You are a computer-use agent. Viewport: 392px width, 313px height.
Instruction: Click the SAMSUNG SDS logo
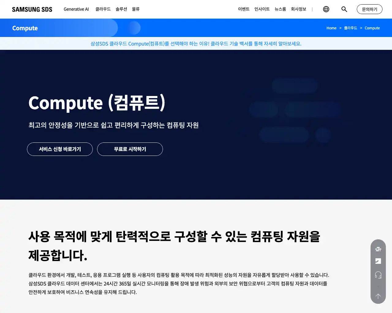32,9
